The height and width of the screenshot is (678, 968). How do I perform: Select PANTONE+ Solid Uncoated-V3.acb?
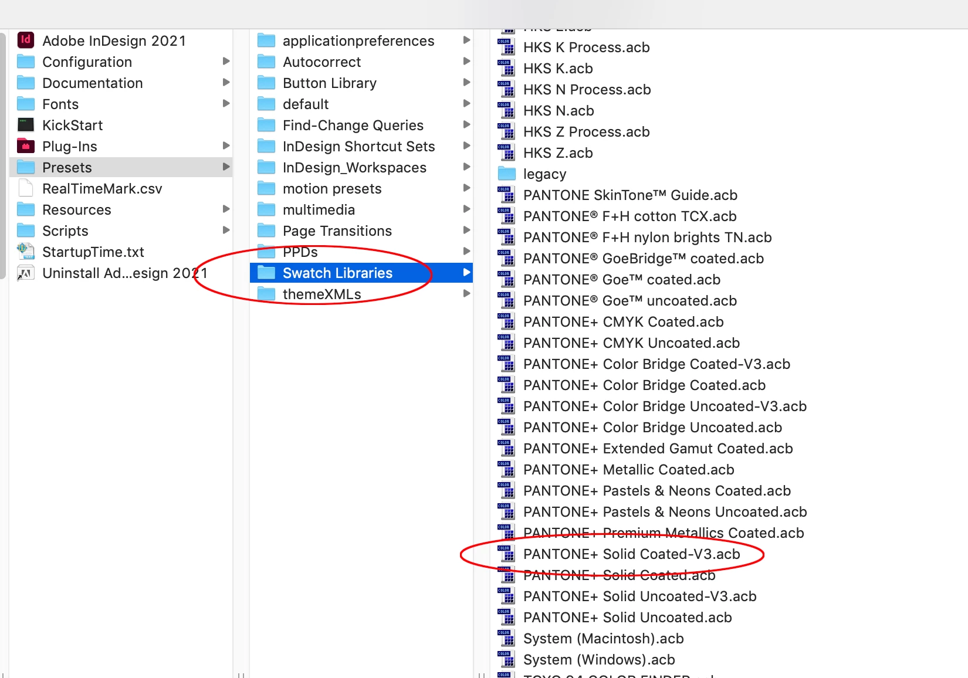[x=639, y=596]
